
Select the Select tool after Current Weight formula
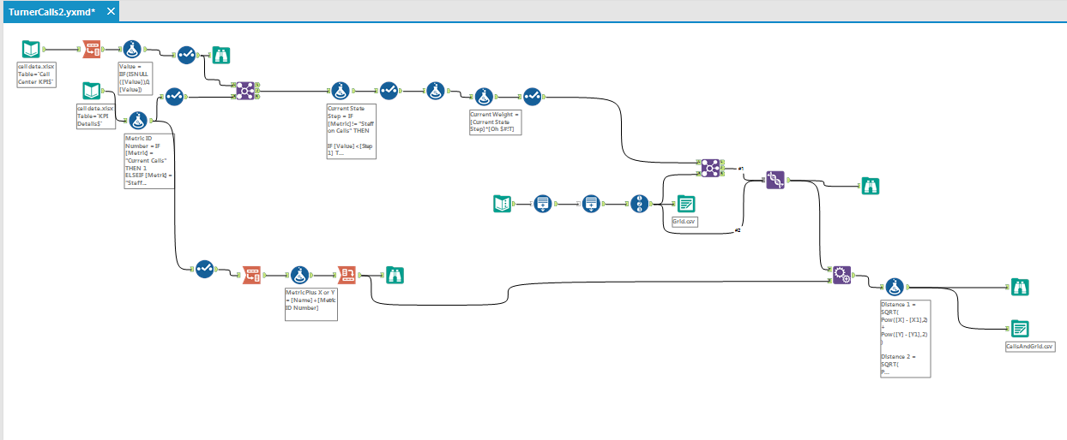point(532,97)
